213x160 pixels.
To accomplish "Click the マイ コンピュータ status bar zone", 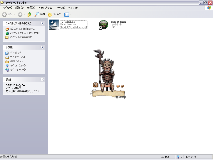I will [x=186, y=157].
